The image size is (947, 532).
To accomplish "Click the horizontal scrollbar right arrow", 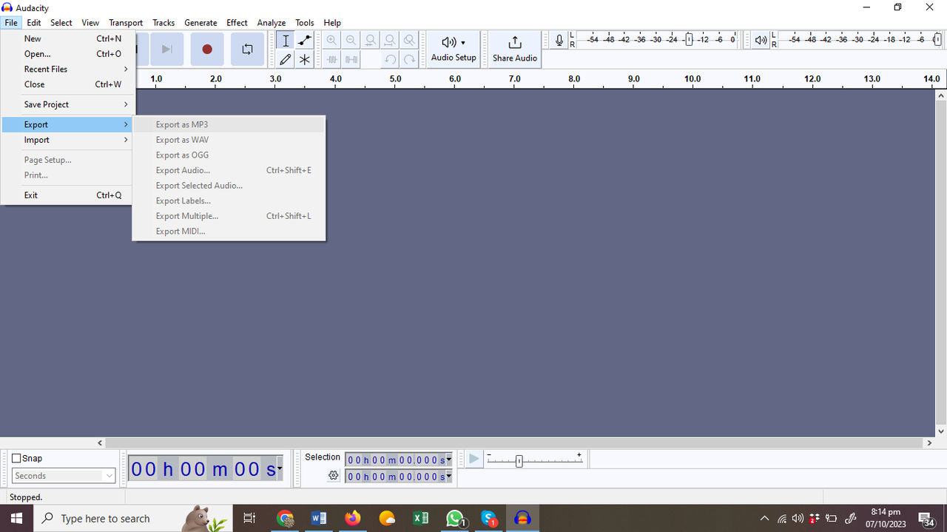I will (930, 442).
